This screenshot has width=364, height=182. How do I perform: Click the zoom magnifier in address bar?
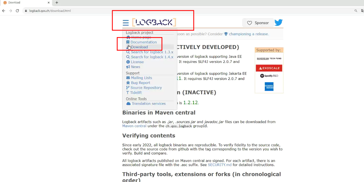pyautogui.click(x=356, y=11)
